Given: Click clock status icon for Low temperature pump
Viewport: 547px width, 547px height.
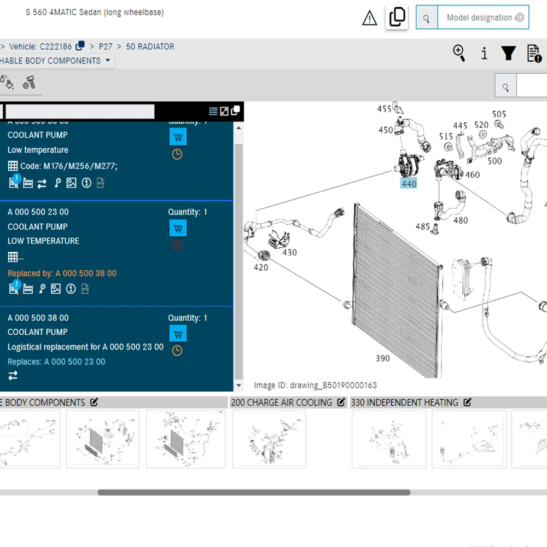Looking at the screenshot, I should click(x=177, y=154).
